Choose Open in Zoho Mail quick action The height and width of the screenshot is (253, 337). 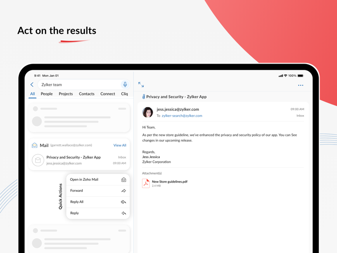(98, 179)
